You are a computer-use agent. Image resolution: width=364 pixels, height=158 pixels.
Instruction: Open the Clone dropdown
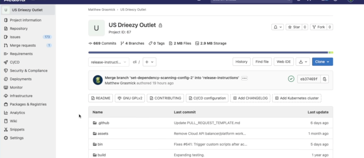pyautogui.click(x=323, y=62)
